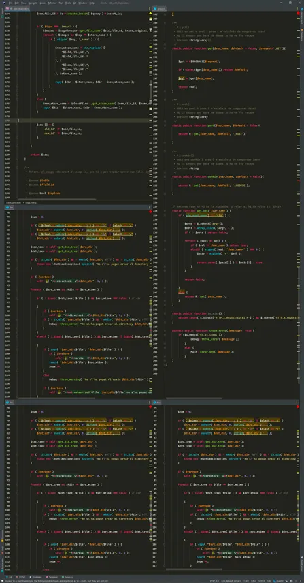This screenshot has width=304, height=583.
Task: Click yellow warning inspection icon in db_new_duplicates editor
Action: pyautogui.click(x=150, y=13)
